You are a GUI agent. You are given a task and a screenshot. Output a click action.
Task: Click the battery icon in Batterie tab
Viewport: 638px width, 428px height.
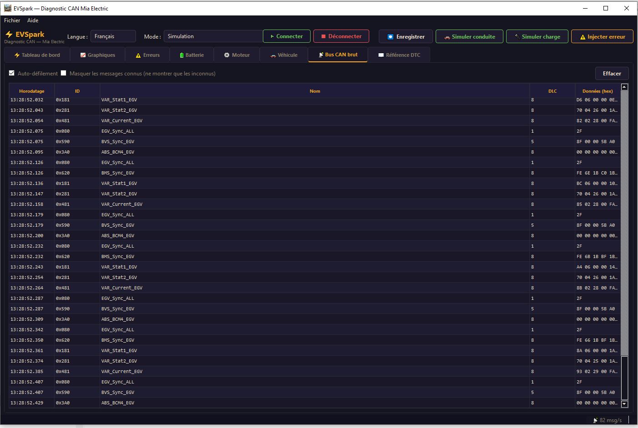(181, 55)
